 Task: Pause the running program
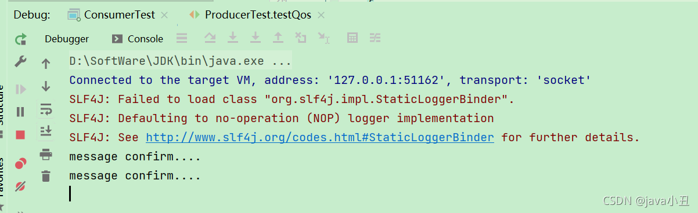coord(20,112)
